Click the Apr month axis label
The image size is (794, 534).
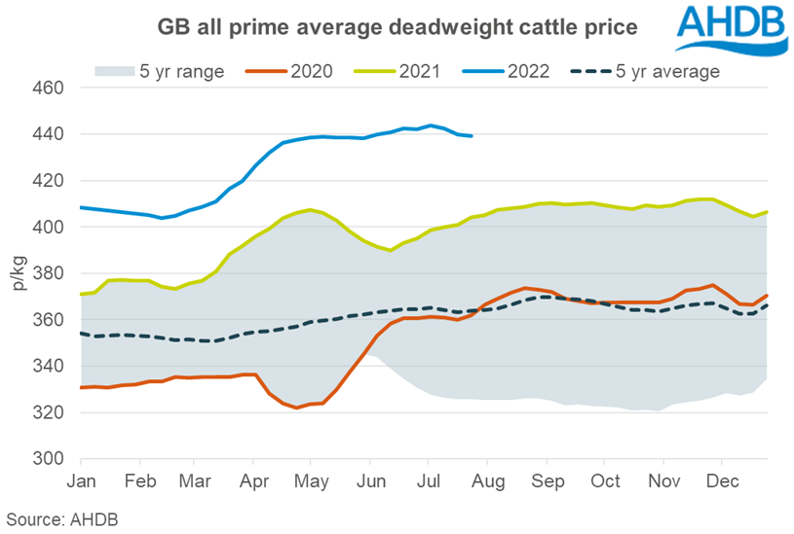coord(254,481)
